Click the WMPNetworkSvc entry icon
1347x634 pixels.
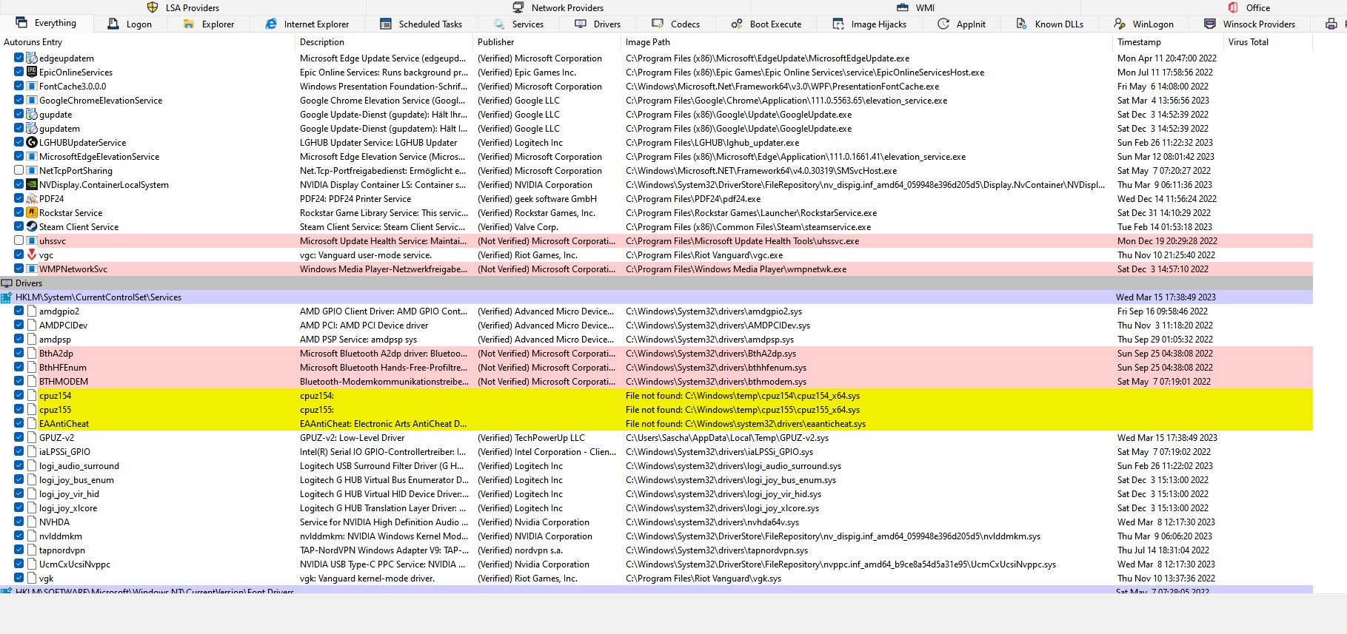[32, 269]
